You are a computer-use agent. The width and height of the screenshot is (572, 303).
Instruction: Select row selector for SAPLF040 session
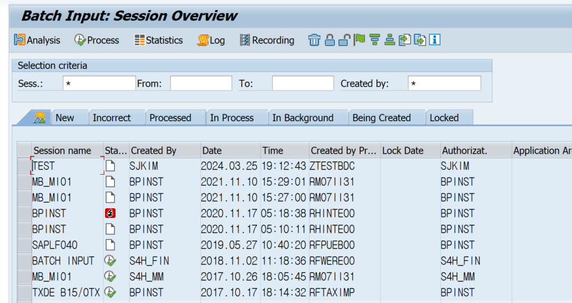click(x=25, y=245)
